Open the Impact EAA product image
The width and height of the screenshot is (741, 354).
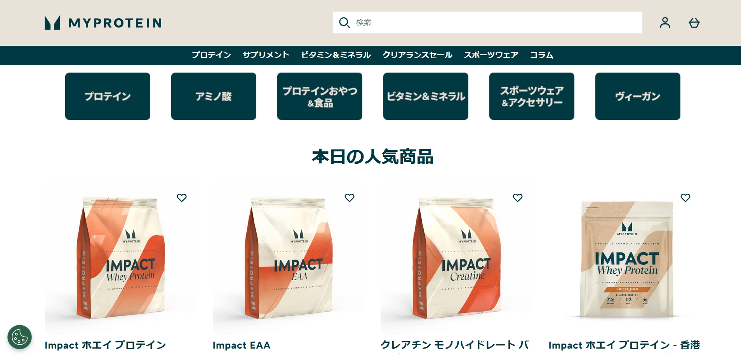pos(289,259)
